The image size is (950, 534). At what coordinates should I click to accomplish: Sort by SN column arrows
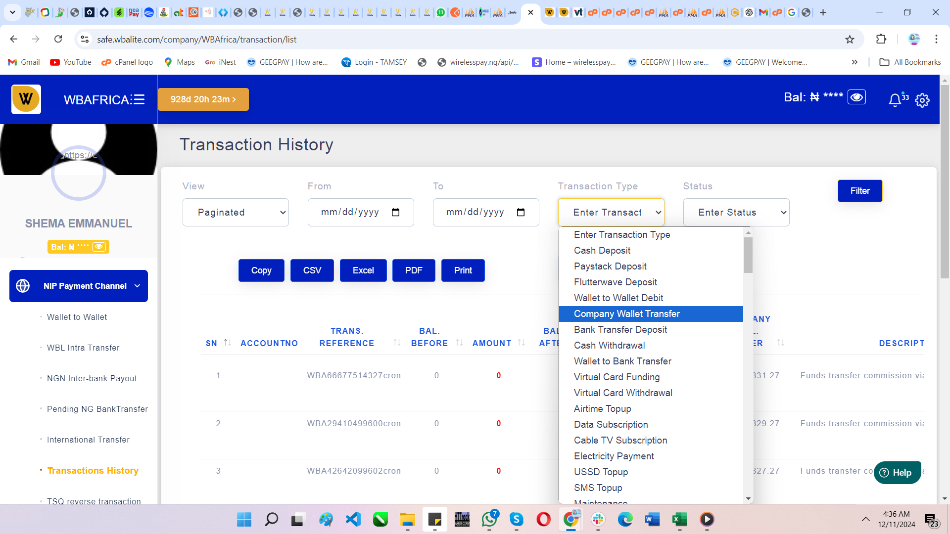point(228,343)
